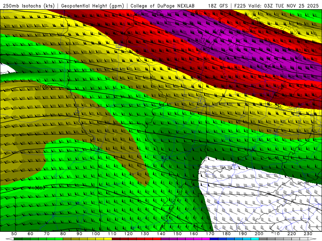Click the 10500 height contour label
Screen dimensions: 322x241
[x=46, y=87]
